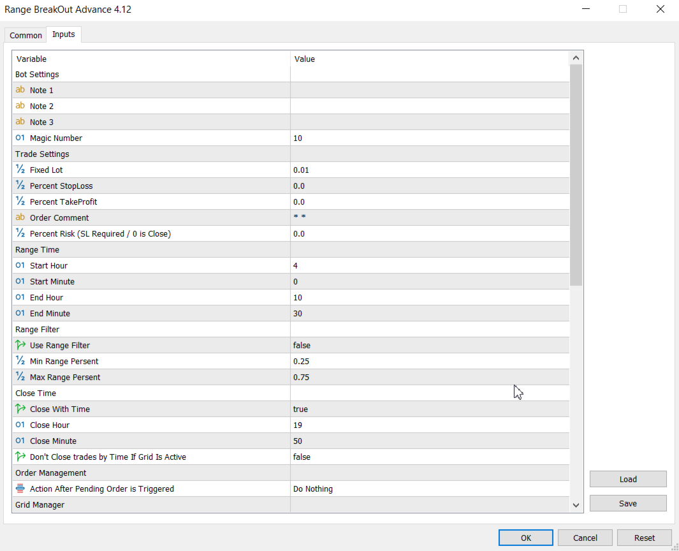Click the vertical scrollbar thumb
Screen dimensions: 679x551
click(x=576, y=175)
